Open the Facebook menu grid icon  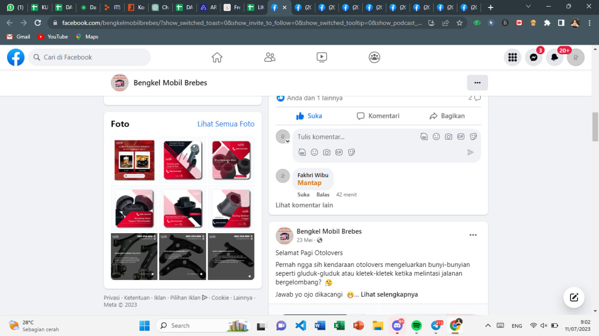(x=512, y=57)
